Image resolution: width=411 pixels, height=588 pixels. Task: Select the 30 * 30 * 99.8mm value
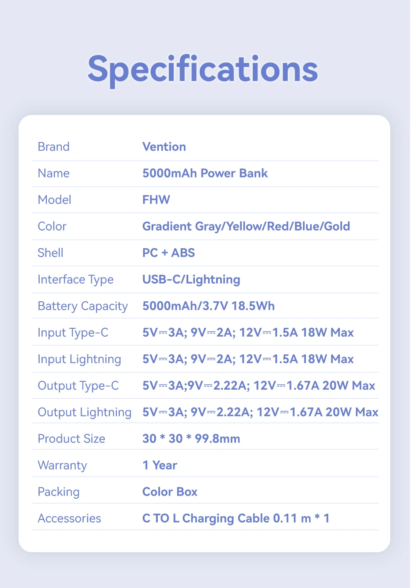(191, 438)
